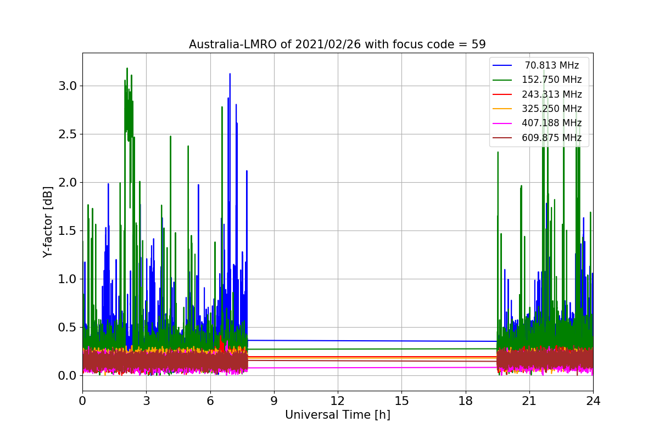Select the 243.313 MHz legend label
This screenshot has height=439, width=659.
tap(552, 94)
